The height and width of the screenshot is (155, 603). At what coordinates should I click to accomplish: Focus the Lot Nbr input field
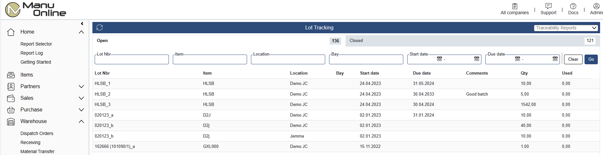tap(132, 59)
